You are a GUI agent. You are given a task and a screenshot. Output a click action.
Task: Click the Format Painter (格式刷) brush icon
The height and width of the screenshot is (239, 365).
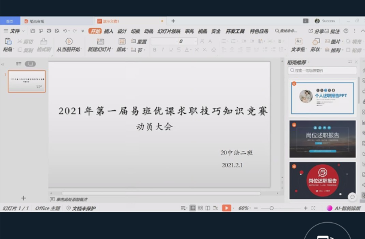click(44, 41)
